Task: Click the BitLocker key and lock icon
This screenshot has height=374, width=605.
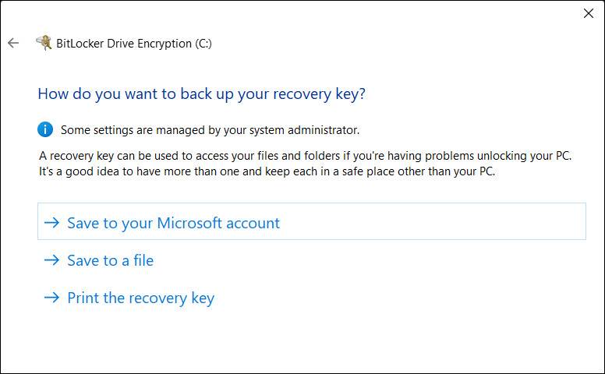Action: point(44,43)
